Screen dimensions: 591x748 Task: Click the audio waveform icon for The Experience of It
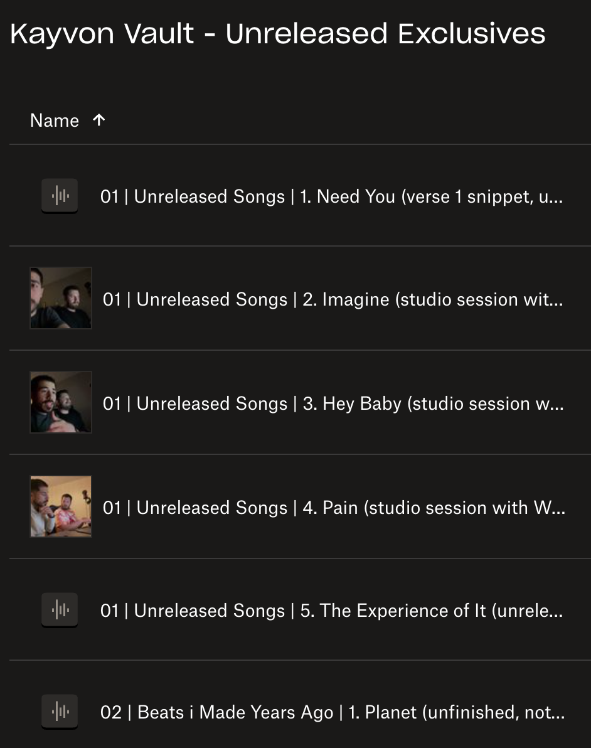(60, 609)
